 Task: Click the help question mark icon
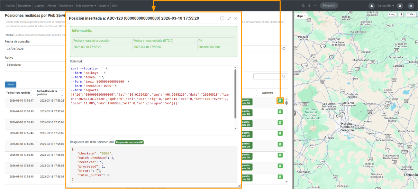tap(400, 6)
